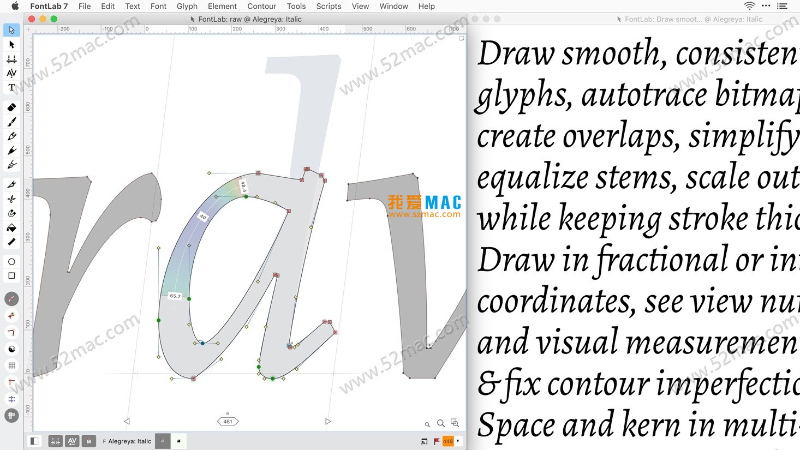Click the cast/echo icon in status bar

click(425, 441)
